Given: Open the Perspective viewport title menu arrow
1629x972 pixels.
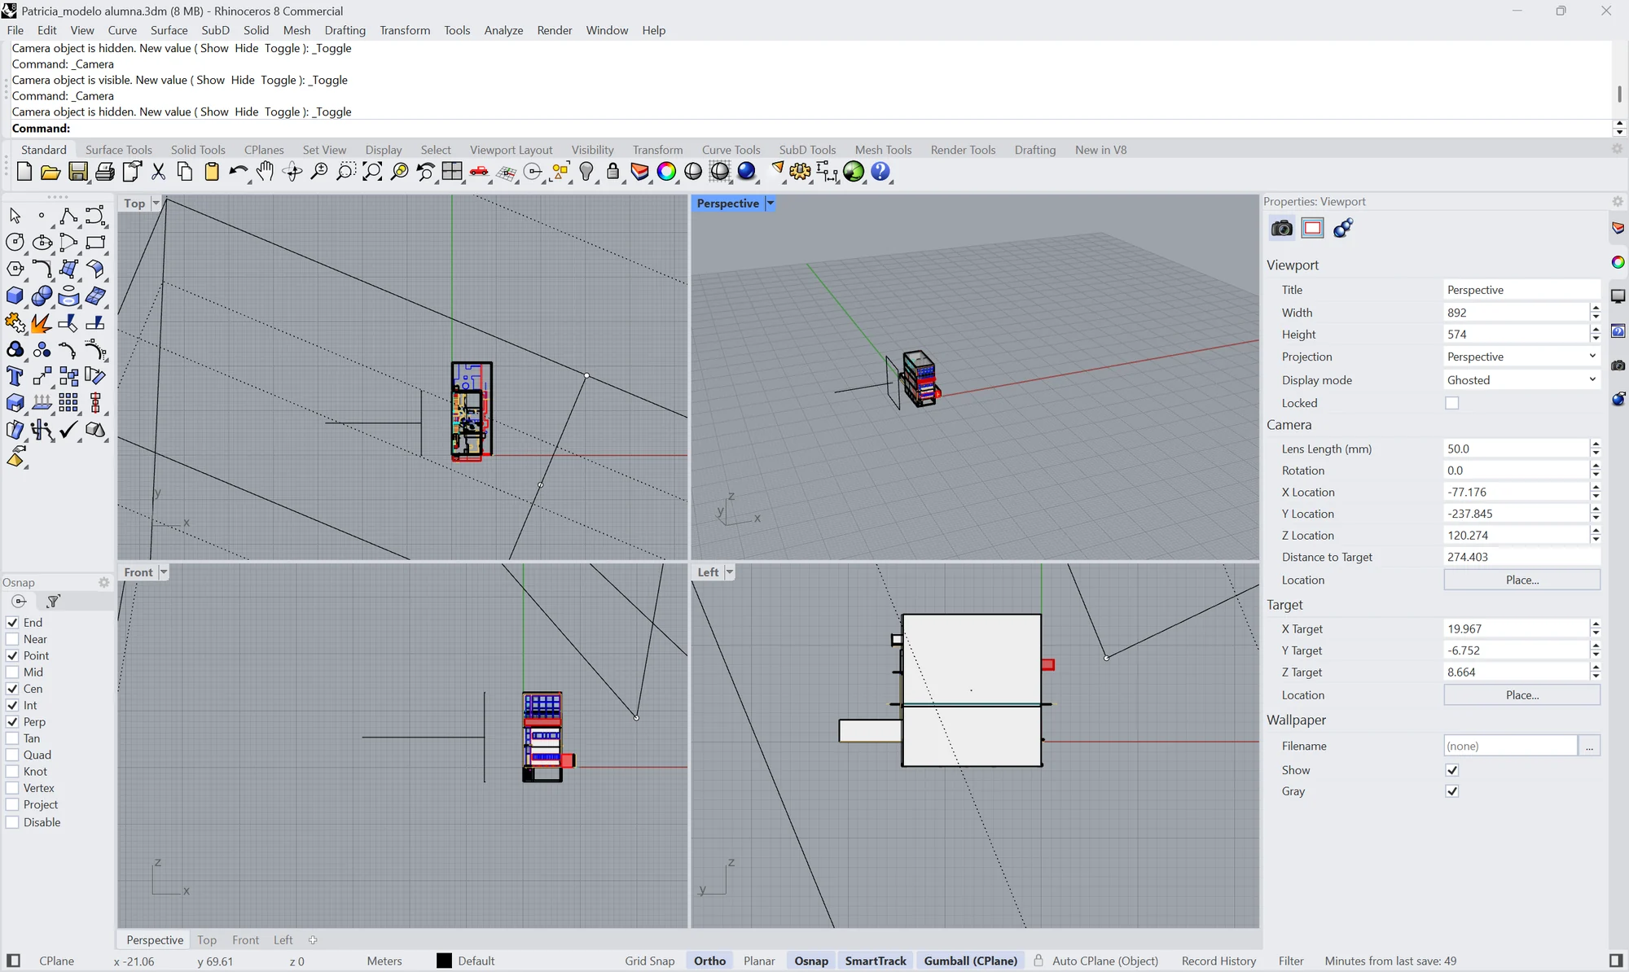Looking at the screenshot, I should [x=770, y=204].
